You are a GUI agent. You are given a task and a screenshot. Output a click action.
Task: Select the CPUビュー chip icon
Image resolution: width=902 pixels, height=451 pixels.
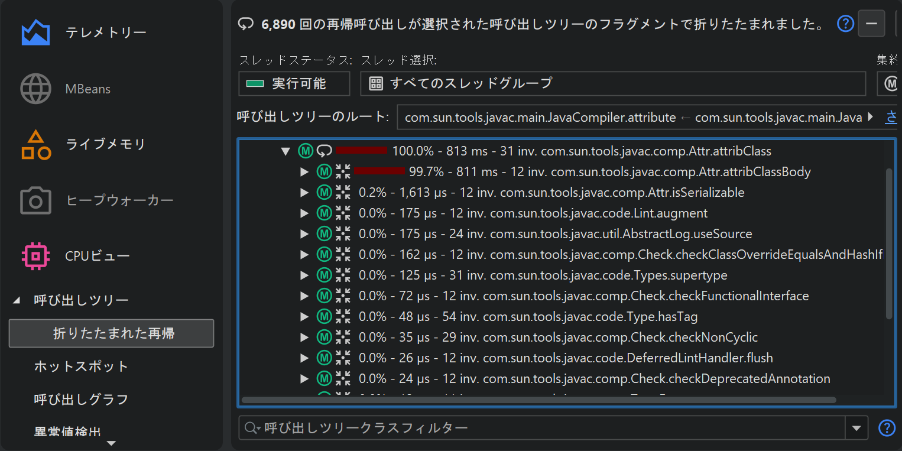click(x=35, y=256)
